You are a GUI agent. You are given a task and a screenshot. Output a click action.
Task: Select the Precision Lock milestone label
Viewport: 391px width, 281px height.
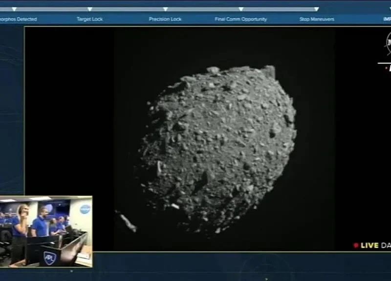(165, 19)
